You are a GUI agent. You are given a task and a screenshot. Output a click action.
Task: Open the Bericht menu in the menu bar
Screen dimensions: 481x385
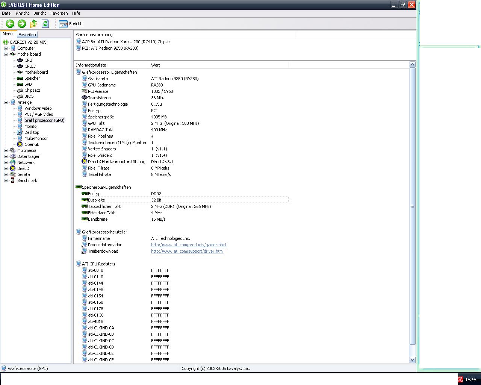click(x=39, y=13)
